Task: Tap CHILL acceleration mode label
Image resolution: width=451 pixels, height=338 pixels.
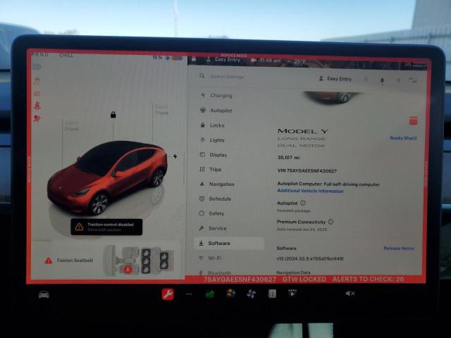Action: (x=66, y=56)
